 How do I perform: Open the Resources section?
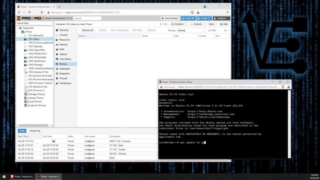65,40
